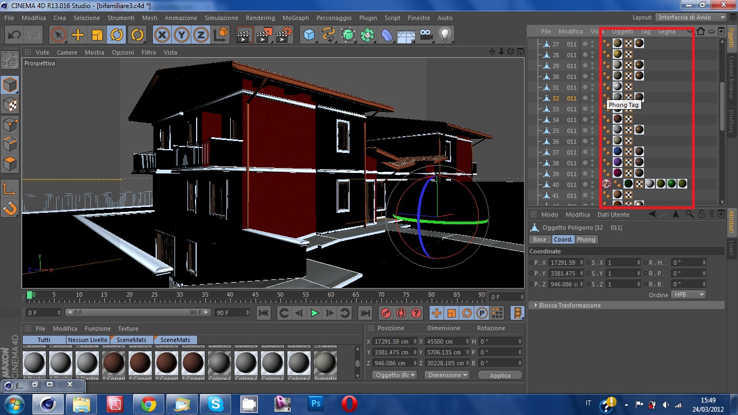Switch to Points mode in left toolbar
The width and height of the screenshot is (738, 415).
[x=10, y=124]
